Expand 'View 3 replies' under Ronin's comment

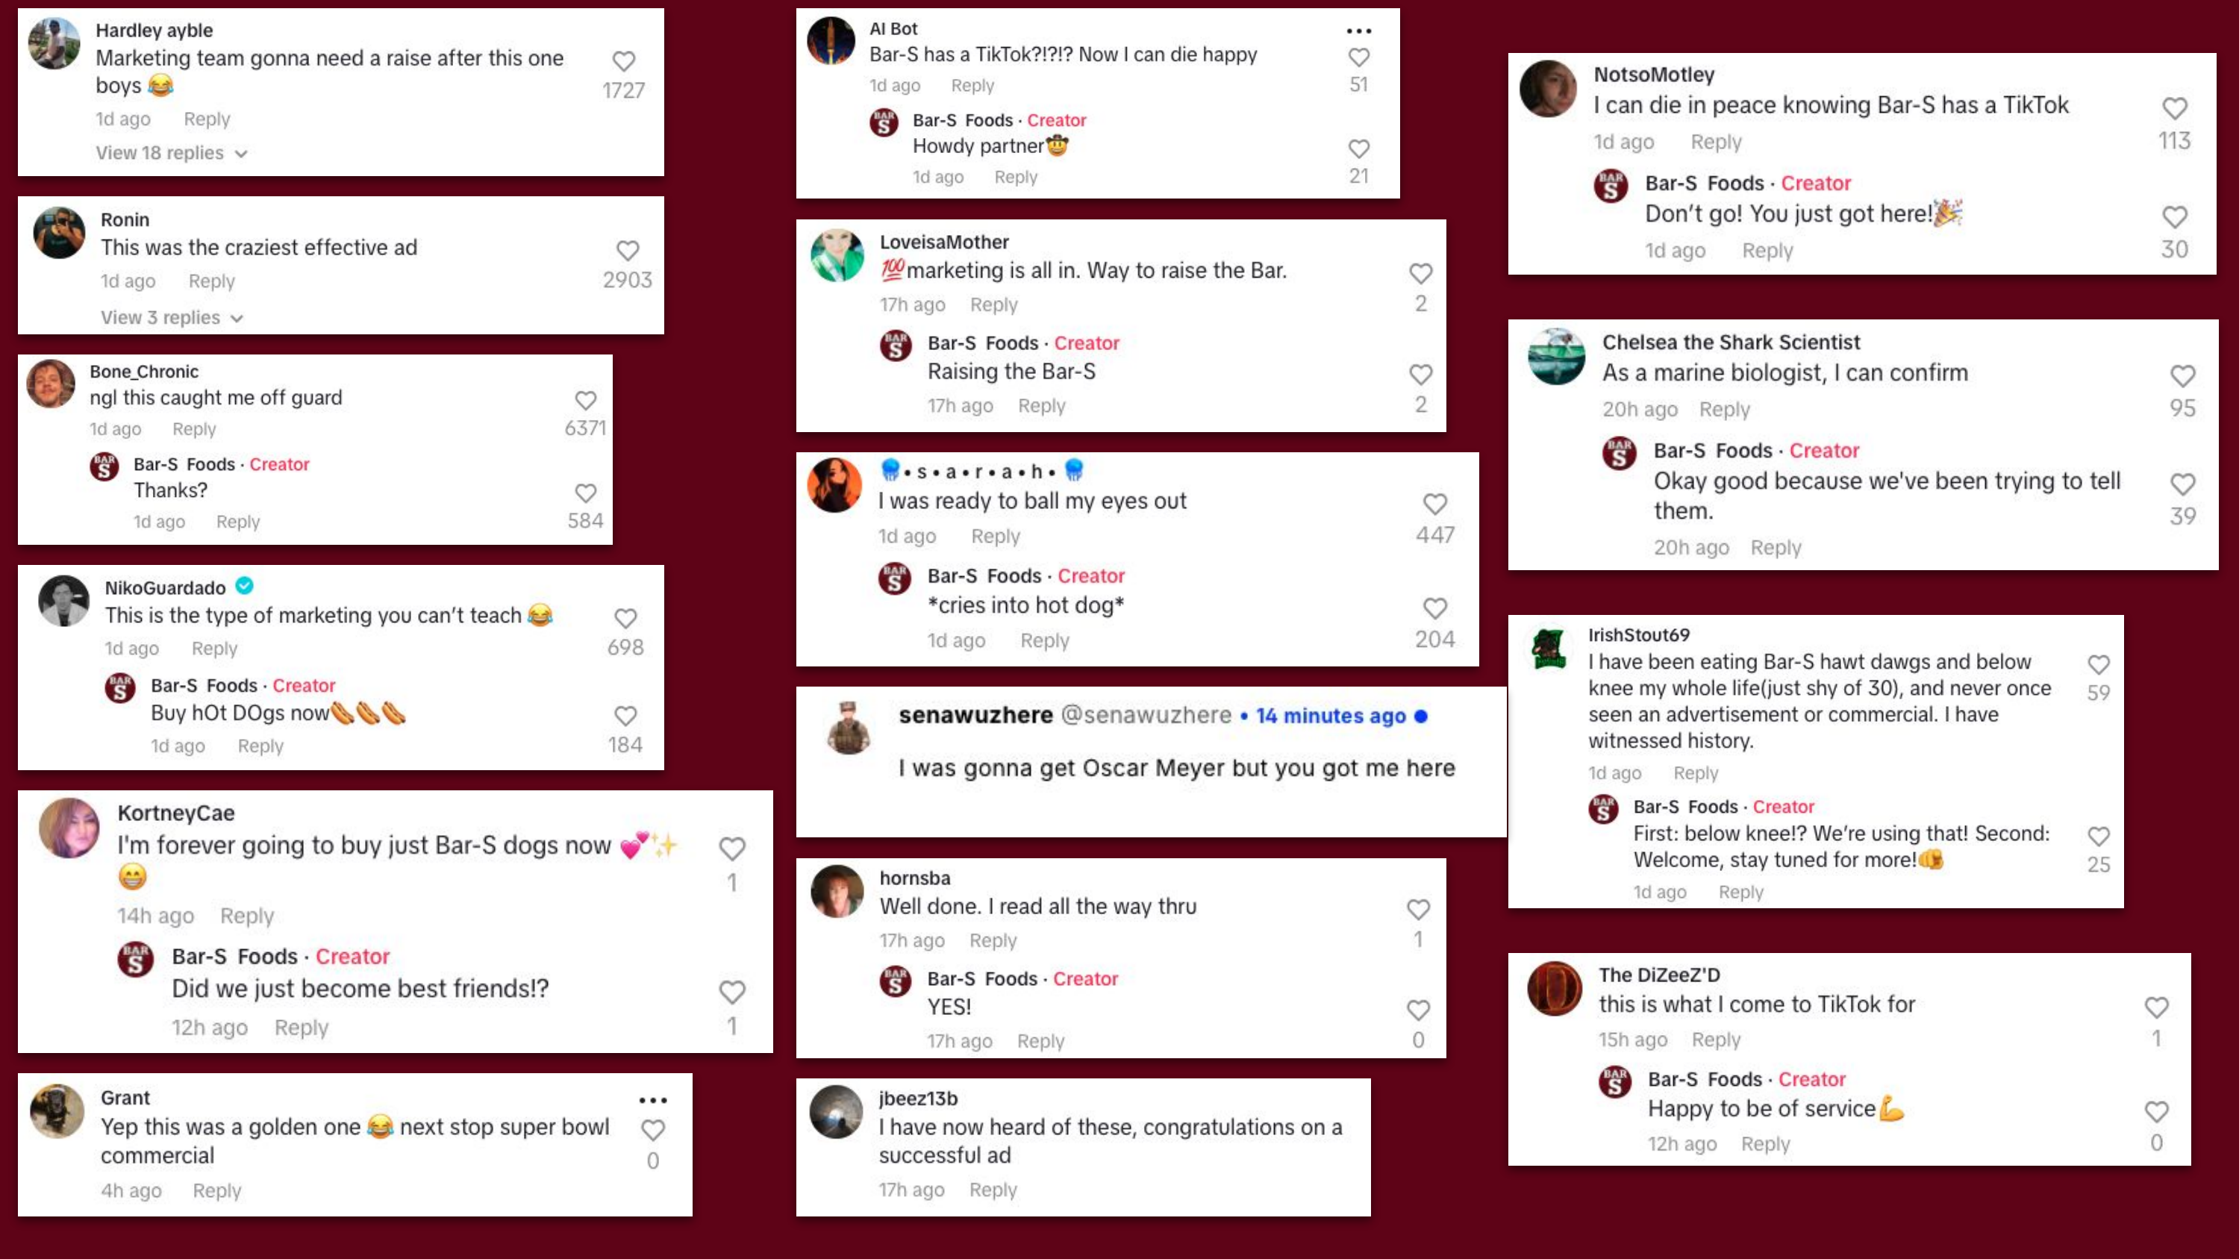160,318
